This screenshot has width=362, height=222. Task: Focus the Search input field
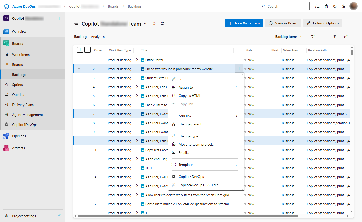click(285, 6)
